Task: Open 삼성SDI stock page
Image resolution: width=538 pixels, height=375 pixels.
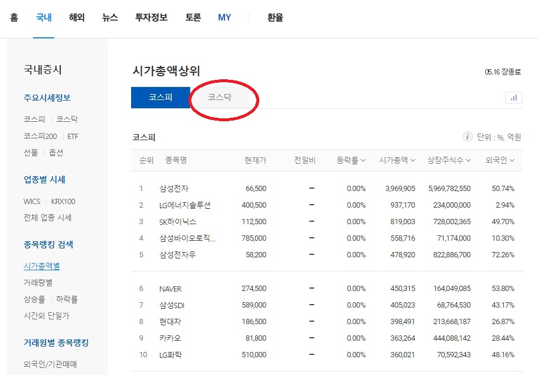Action: 172,305
